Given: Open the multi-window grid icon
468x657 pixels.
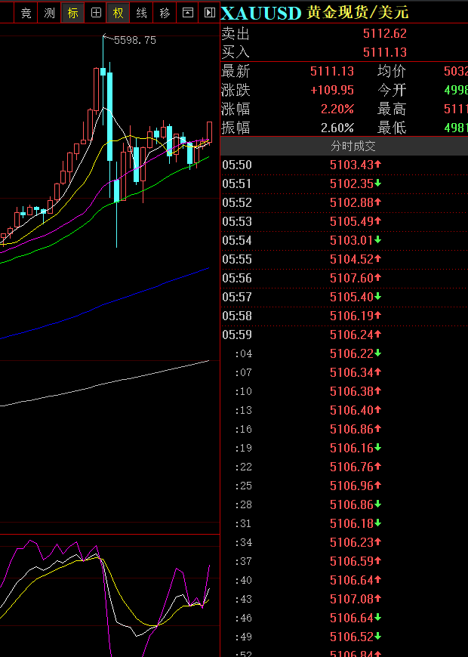Looking at the screenshot, I should click(x=96, y=13).
